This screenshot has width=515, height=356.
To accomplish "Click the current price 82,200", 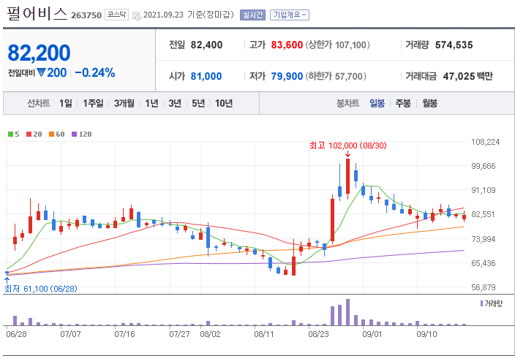I will (39, 53).
